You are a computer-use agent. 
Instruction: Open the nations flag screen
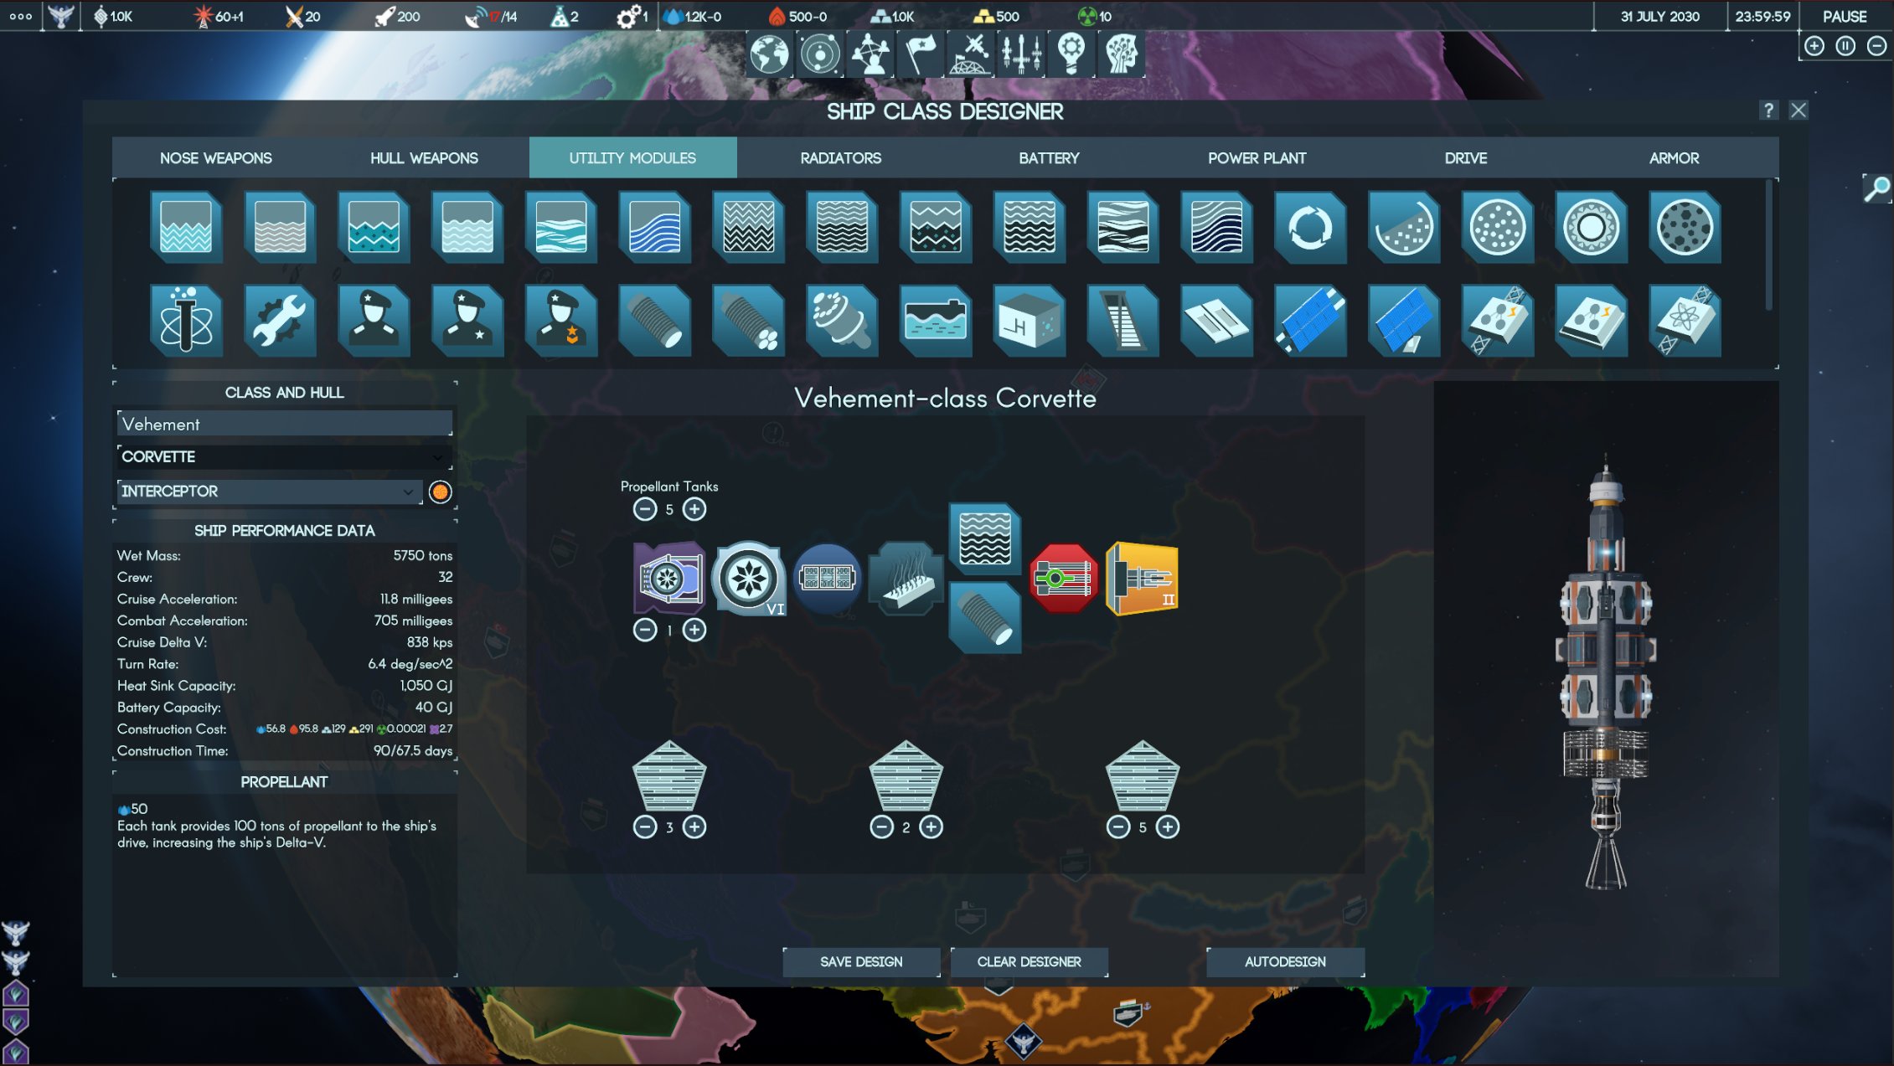pos(920,55)
